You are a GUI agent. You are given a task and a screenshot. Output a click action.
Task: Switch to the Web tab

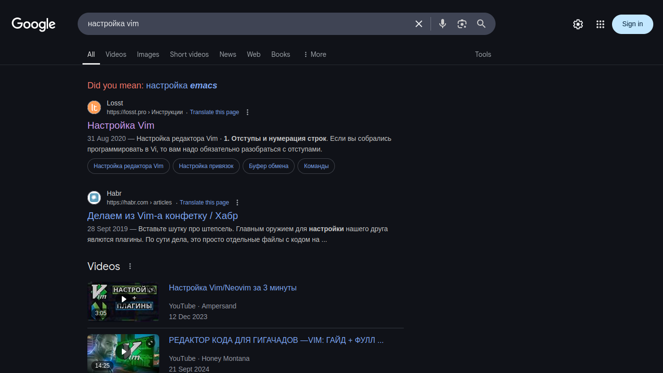click(x=254, y=54)
